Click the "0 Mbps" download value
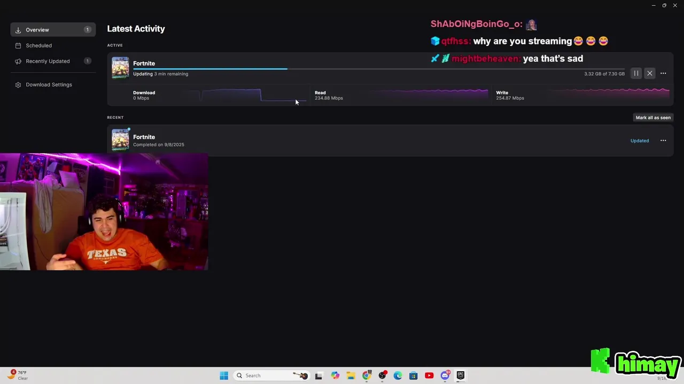This screenshot has width=684, height=384. (141, 98)
